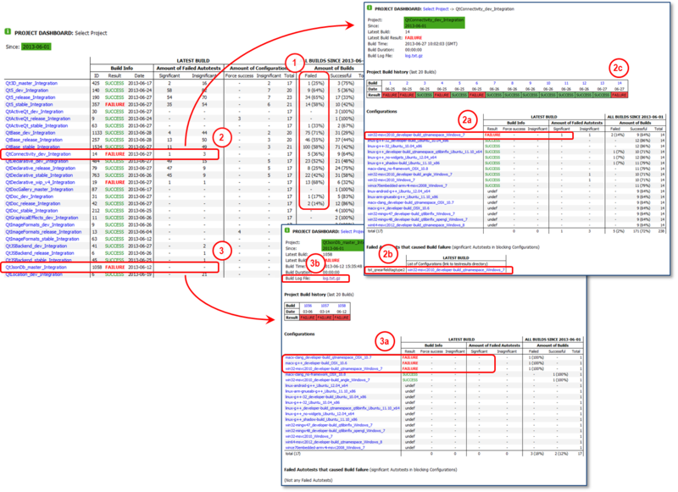Open the Qt5_stable_Integration project link

click(x=31, y=102)
